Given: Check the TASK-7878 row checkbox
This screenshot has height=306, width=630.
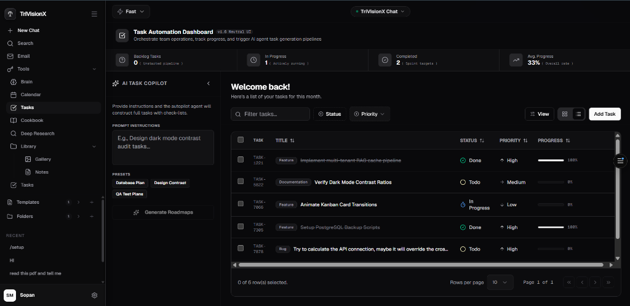Looking at the screenshot, I should coord(241,248).
